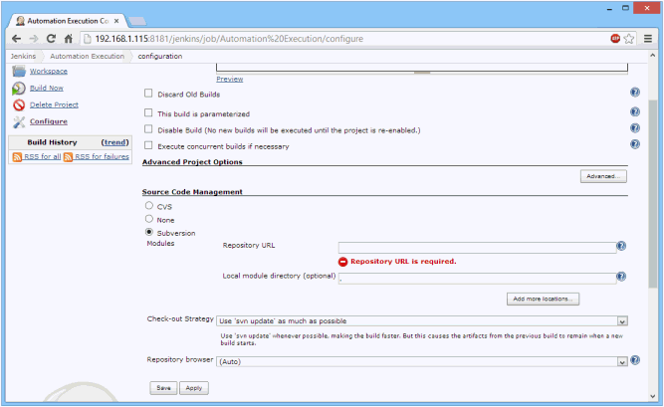The width and height of the screenshot is (664, 407).
Task: Tick Execute concurrent builds if necessary
Action: point(148,145)
